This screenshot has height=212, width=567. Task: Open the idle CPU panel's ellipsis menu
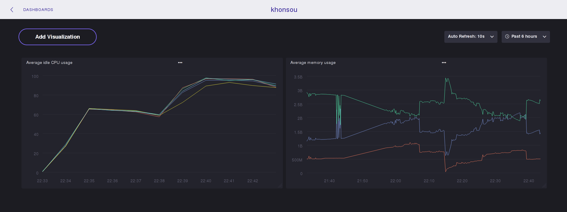(180, 63)
